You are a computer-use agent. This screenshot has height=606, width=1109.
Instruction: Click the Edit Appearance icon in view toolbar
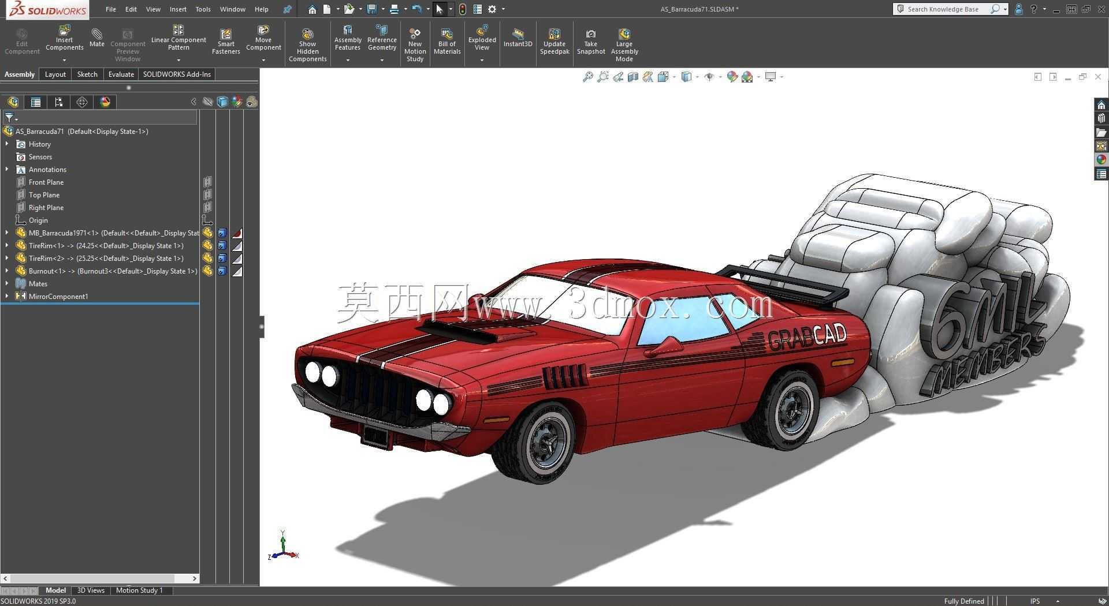coord(732,77)
